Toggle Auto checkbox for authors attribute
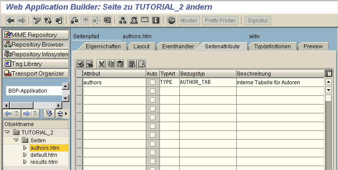This screenshot has height=170, width=338. coord(152,82)
